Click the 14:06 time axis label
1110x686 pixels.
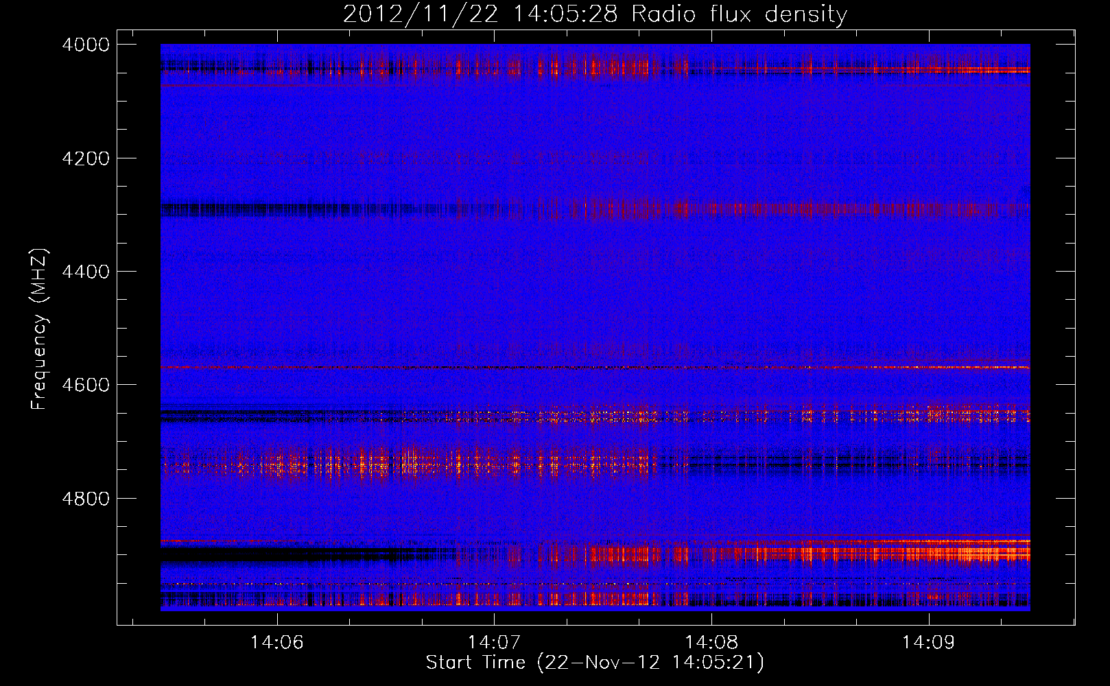coord(277,642)
